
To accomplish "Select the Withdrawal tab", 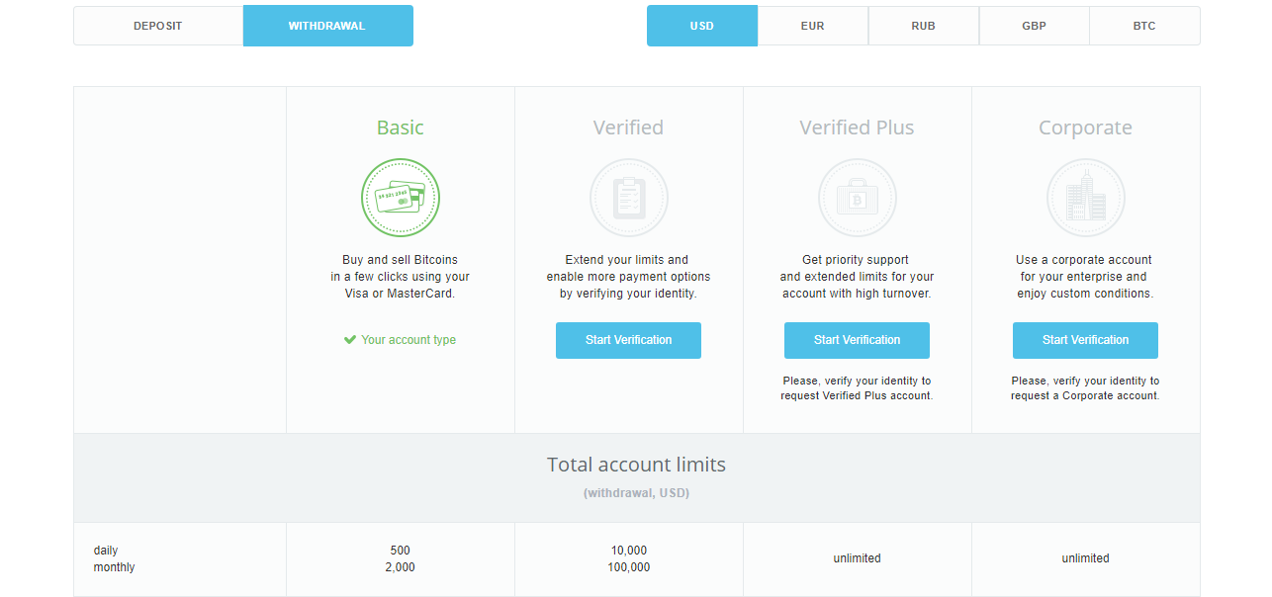I will coord(327,26).
